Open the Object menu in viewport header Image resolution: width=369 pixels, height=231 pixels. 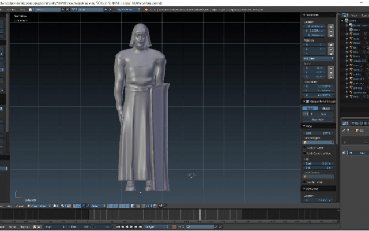pyautogui.click(x=20, y=206)
